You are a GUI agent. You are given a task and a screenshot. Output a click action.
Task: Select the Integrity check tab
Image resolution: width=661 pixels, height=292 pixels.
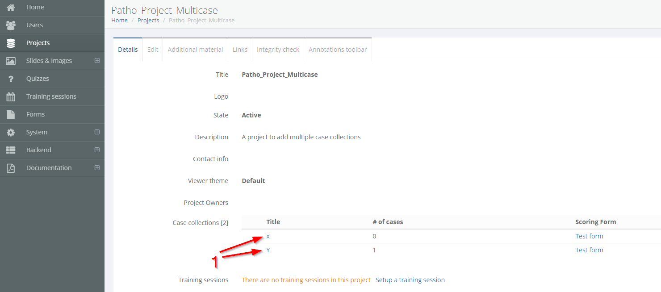pos(278,50)
